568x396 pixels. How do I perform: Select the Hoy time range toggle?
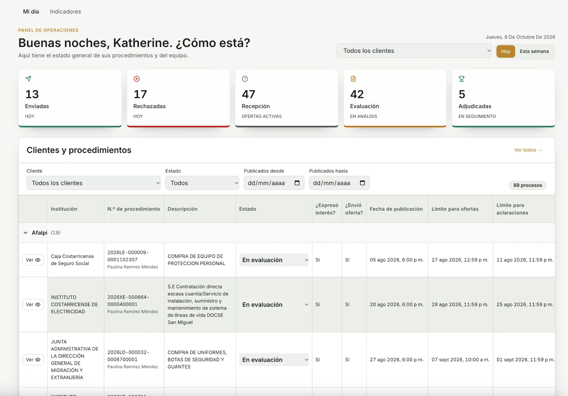click(506, 51)
